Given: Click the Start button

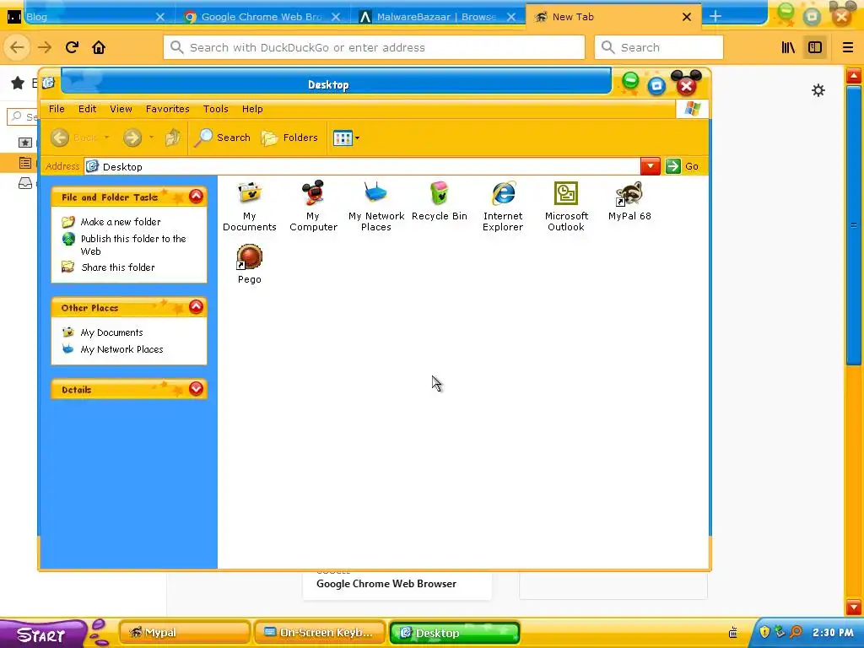Looking at the screenshot, I should pyautogui.click(x=42, y=634).
